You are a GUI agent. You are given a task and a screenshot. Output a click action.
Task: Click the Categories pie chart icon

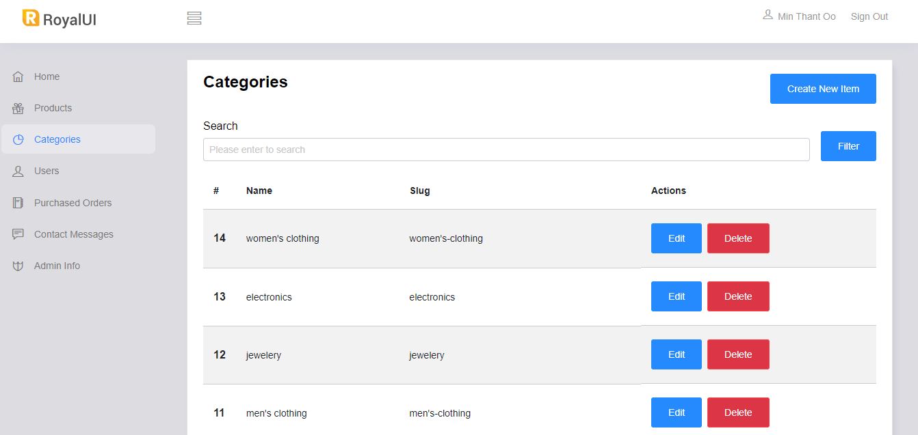pos(18,139)
